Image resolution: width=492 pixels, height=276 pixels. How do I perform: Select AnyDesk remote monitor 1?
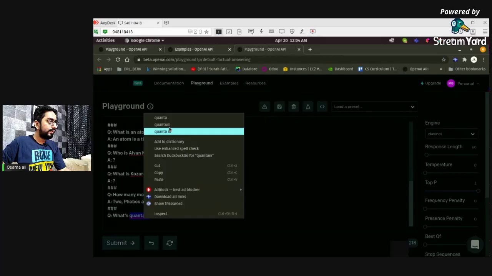219,32
